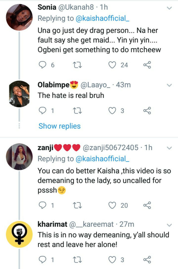Like Sonia's tweet with heart icon
The height and width of the screenshot is (269, 178).
click(x=112, y=65)
